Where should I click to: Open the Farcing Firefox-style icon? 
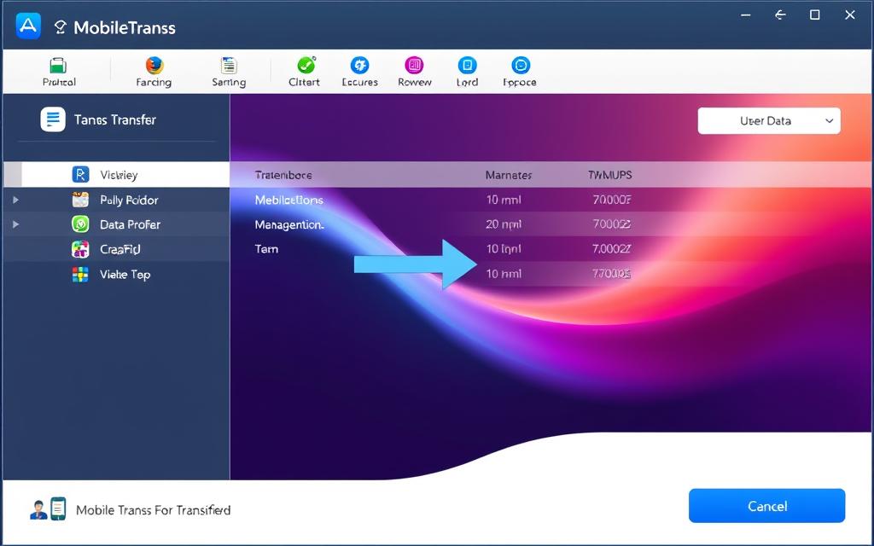tap(154, 67)
